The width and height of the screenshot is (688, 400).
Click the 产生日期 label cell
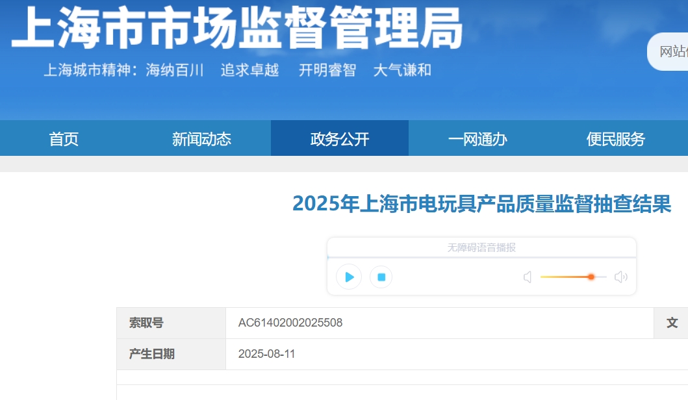pyautogui.click(x=152, y=354)
